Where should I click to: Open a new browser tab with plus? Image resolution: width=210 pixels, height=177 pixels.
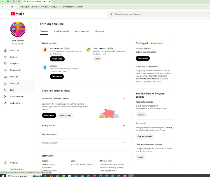pos(54,1)
